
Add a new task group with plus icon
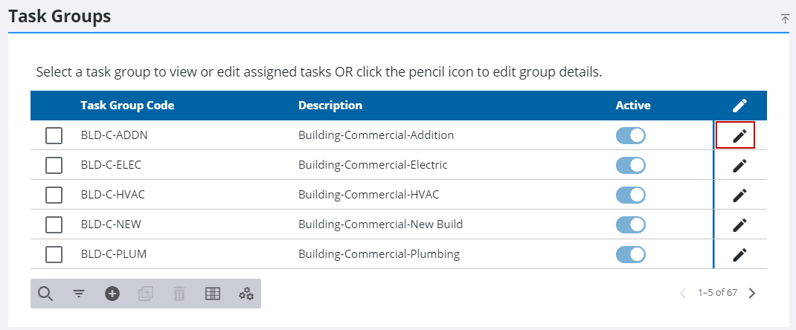tap(112, 294)
